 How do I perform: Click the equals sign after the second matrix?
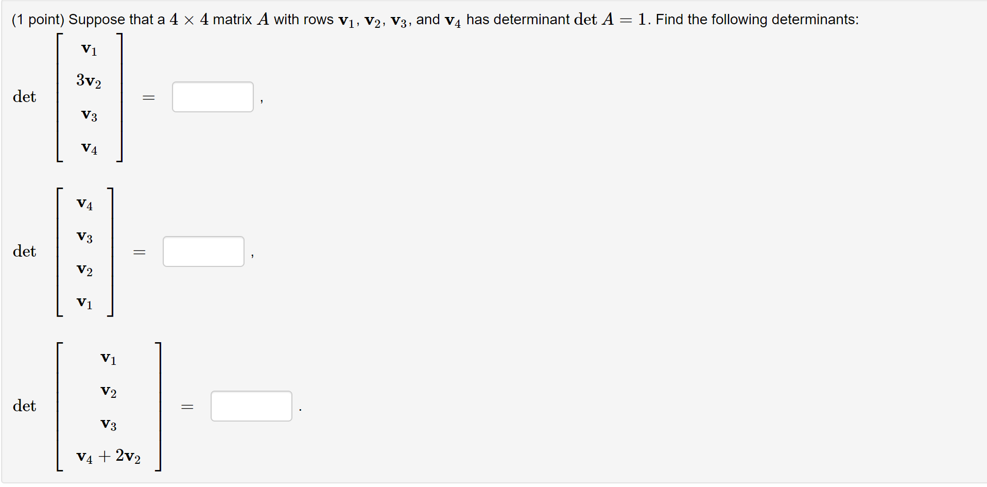pos(140,251)
